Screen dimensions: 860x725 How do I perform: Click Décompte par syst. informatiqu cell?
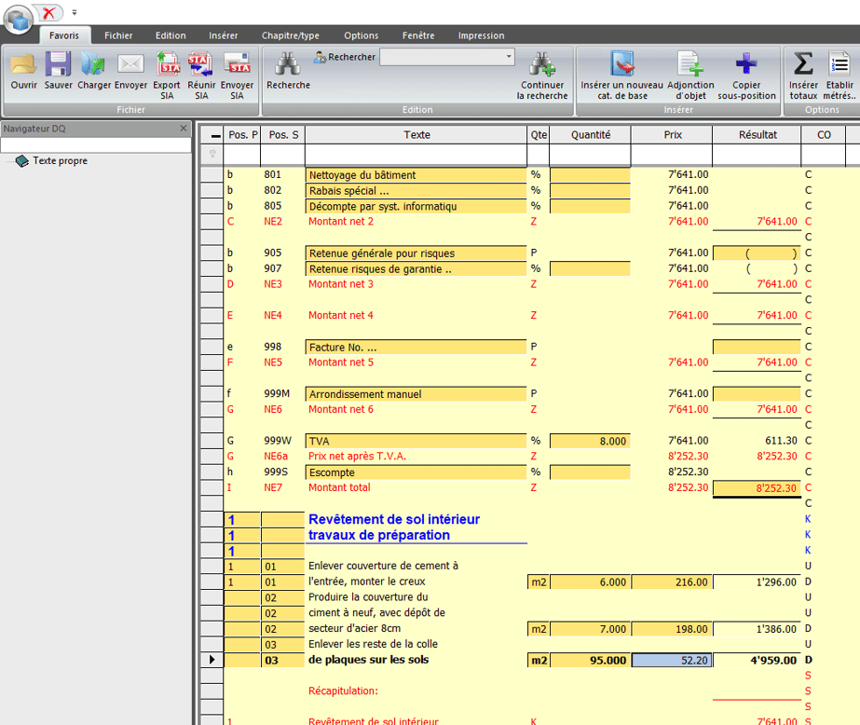click(416, 206)
